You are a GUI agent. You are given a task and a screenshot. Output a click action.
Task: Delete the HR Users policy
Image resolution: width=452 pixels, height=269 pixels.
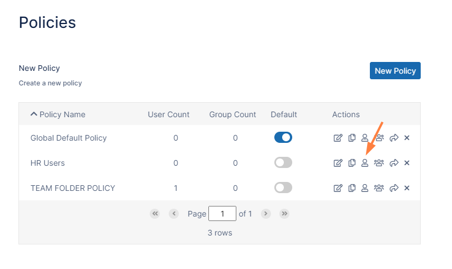coord(407,163)
